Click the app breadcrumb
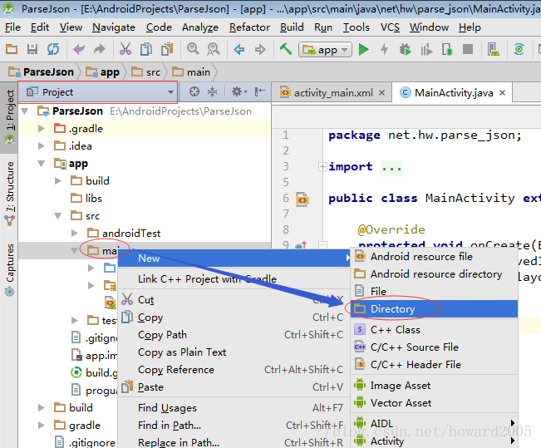The image size is (541, 448). pos(103,72)
